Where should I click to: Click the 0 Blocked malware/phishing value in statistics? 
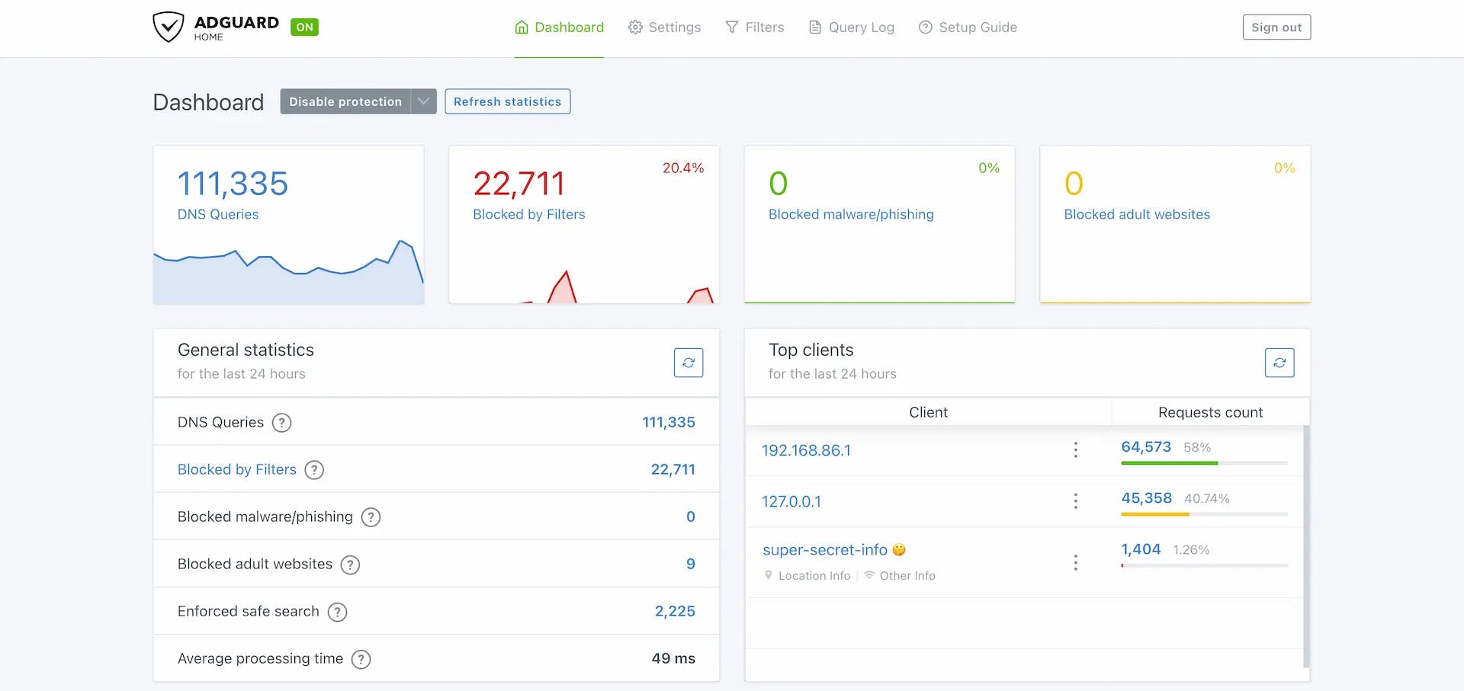(x=691, y=517)
